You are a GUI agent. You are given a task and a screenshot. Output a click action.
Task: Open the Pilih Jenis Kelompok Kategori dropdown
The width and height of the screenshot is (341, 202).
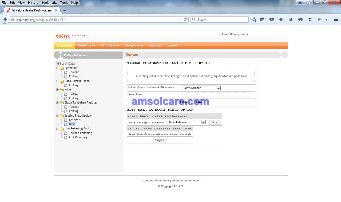(x=201, y=88)
